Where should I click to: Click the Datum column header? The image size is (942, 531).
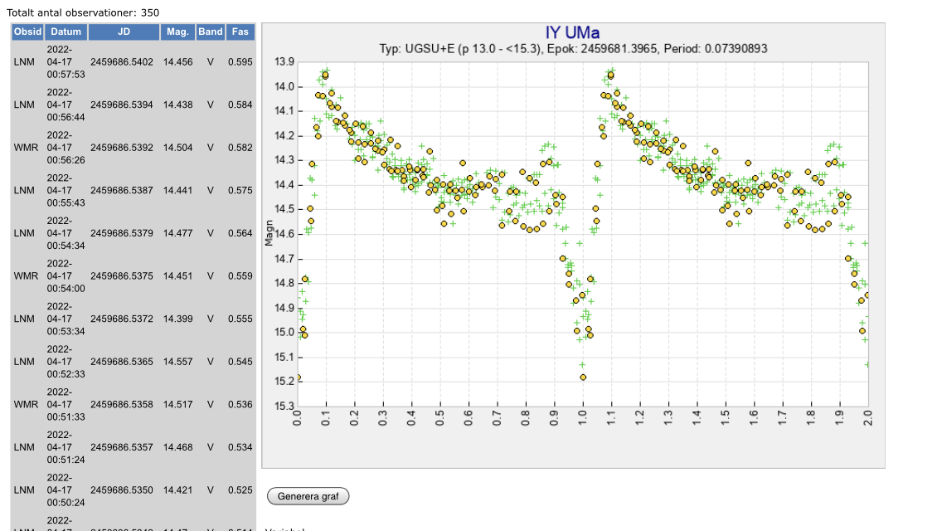(x=66, y=32)
